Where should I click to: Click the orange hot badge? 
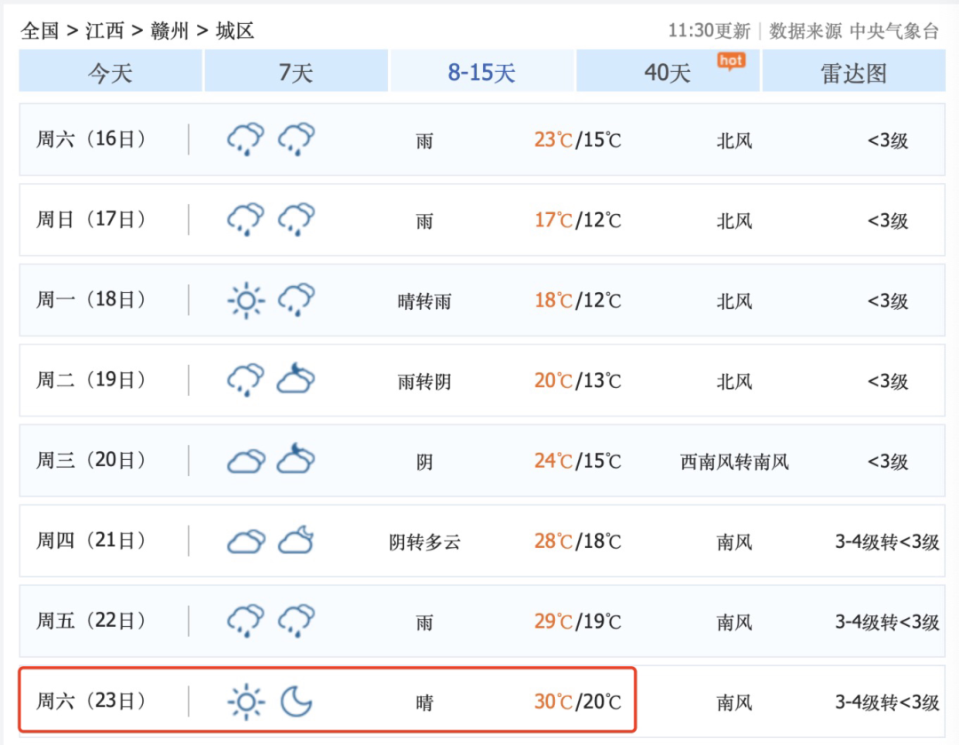tap(731, 61)
